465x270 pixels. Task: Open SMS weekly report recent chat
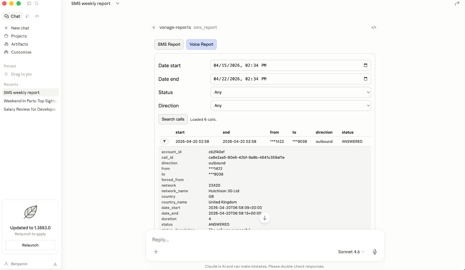(30, 92)
